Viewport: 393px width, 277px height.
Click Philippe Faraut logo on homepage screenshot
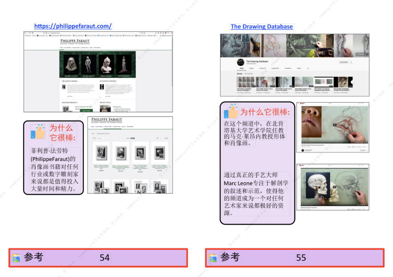(75, 41)
